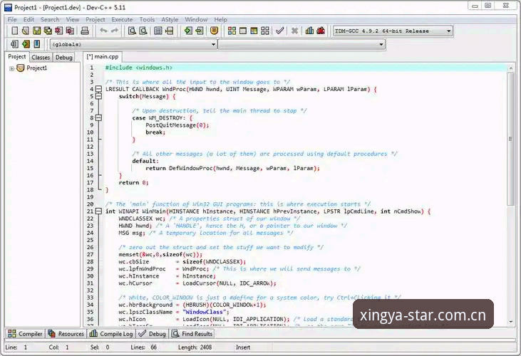Open Project Options via the shield icon
Image resolution: width=521 pixels, height=356 pixels.
(x=215, y=31)
